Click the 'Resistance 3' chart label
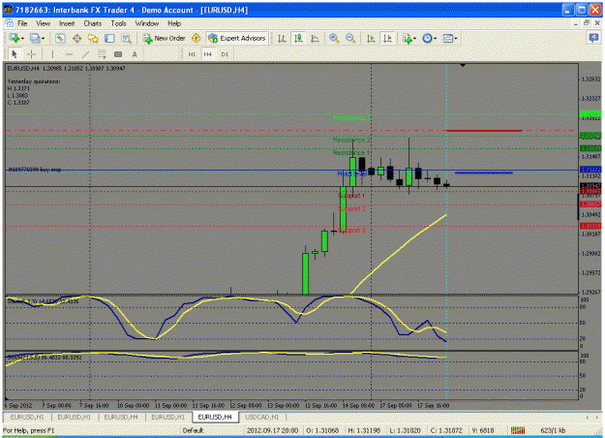This screenshot has height=438, width=605. click(x=351, y=118)
